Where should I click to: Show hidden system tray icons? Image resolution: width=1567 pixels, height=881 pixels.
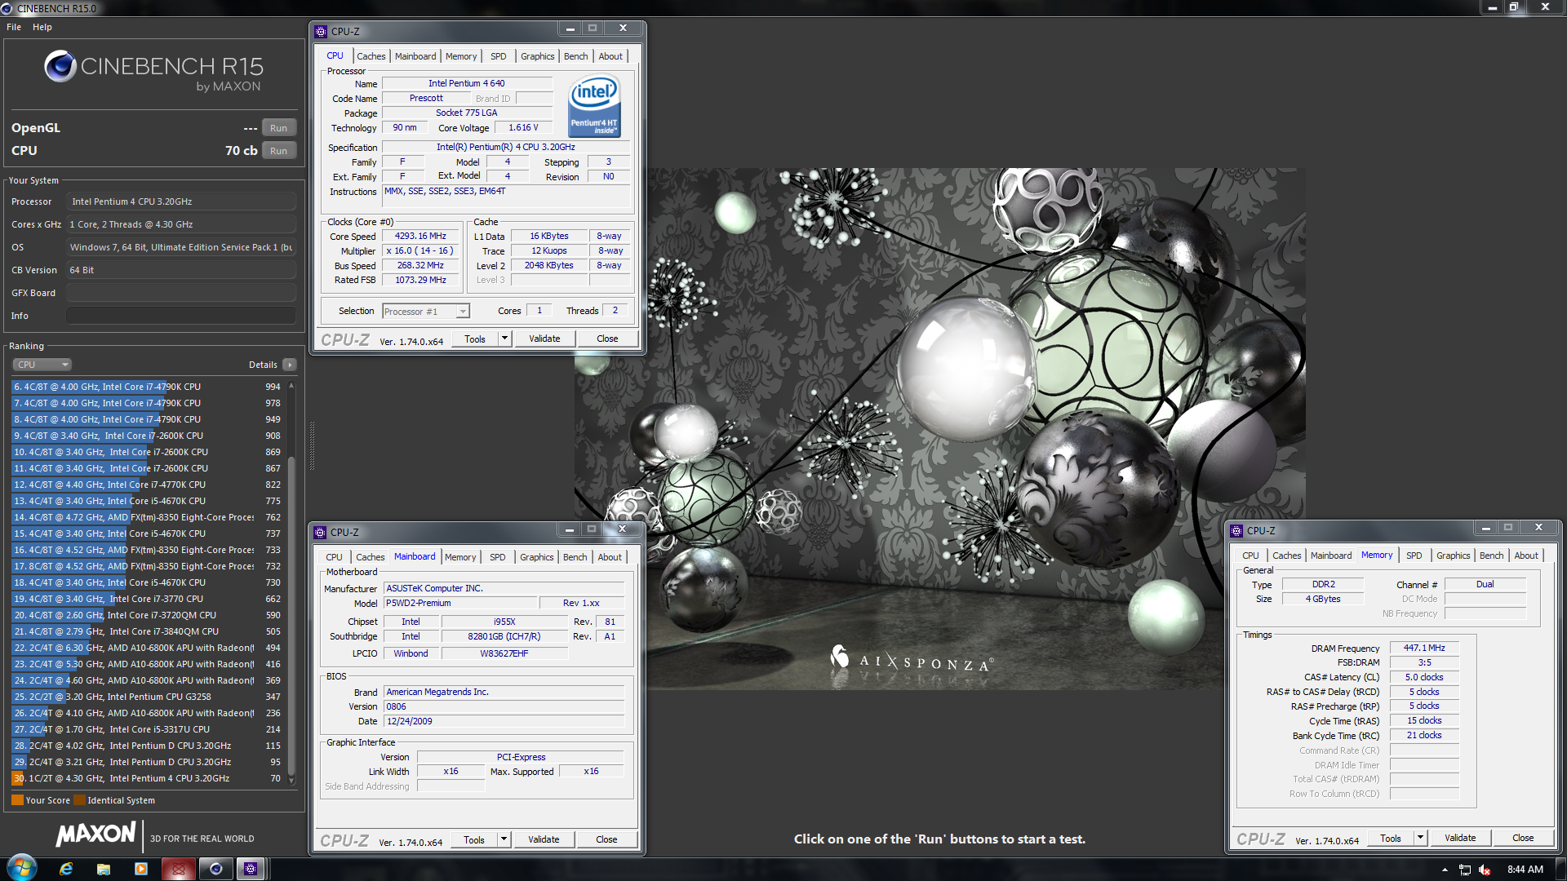[x=1445, y=870]
